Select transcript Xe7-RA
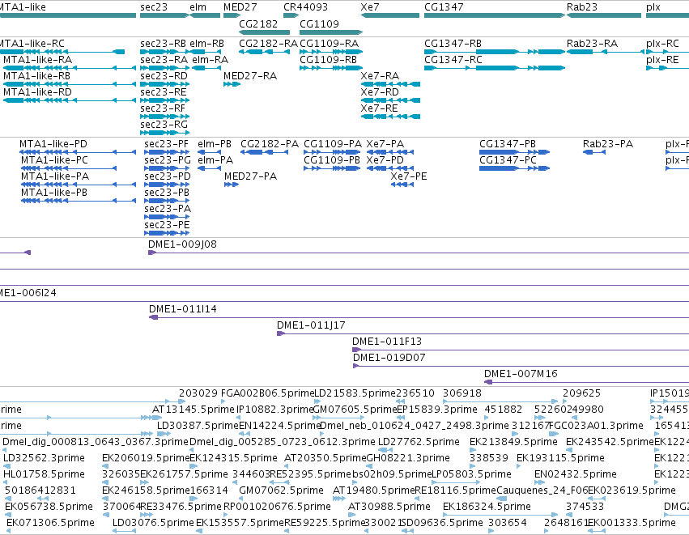 click(390, 84)
